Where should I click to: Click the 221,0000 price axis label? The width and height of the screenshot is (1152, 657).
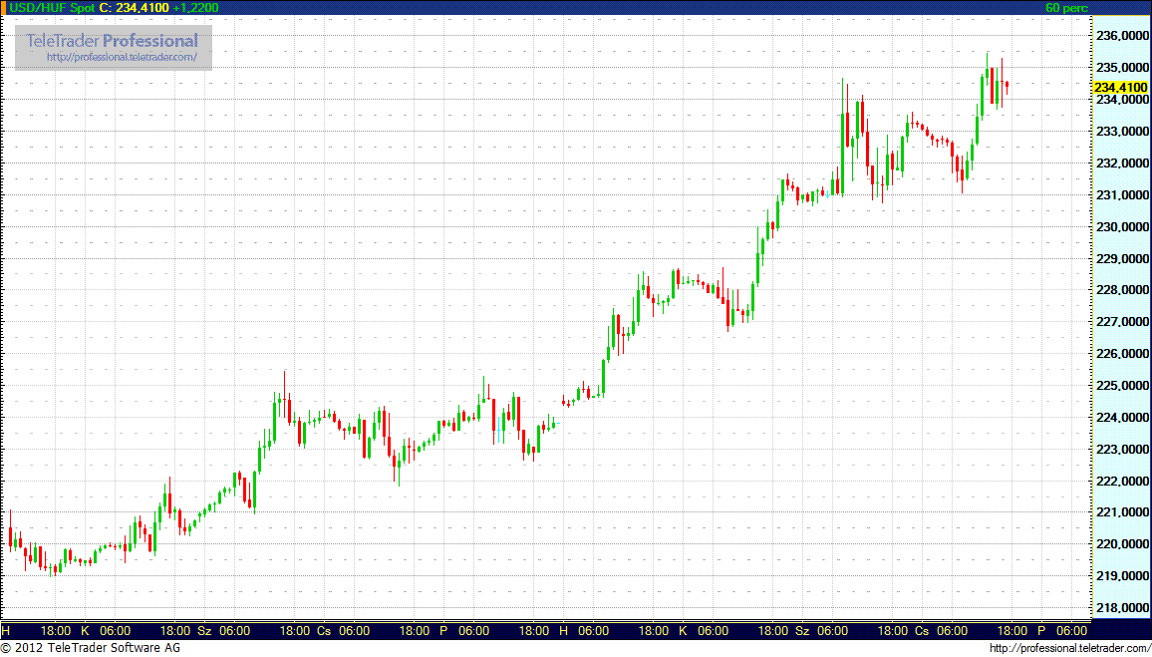(1122, 513)
